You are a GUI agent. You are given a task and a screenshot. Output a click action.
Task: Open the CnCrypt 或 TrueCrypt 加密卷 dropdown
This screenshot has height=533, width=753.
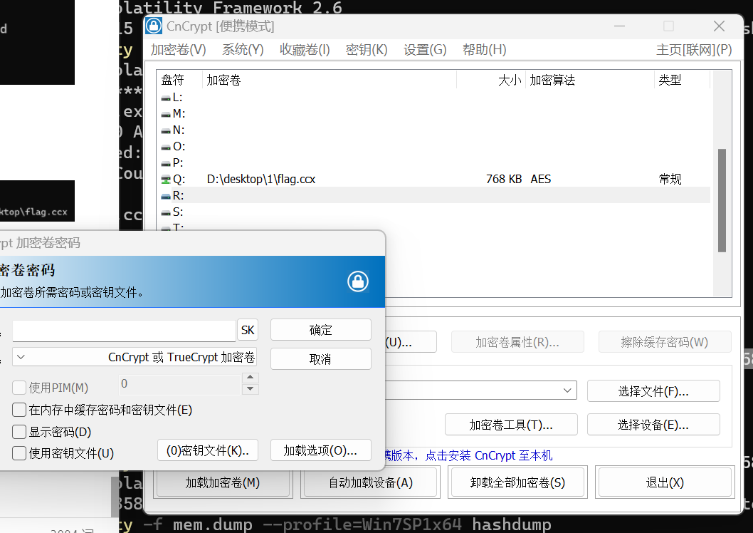(x=135, y=357)
